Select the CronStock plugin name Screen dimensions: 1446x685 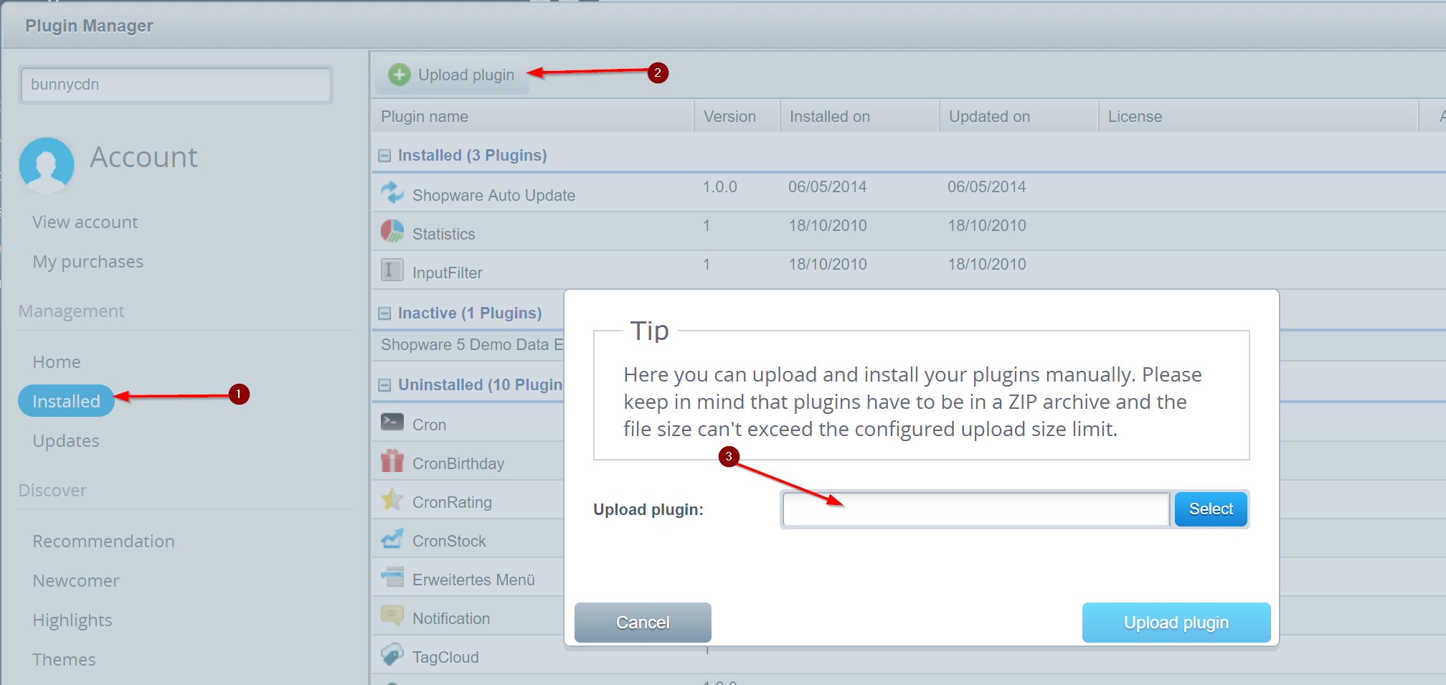click(x=449, y=541)
